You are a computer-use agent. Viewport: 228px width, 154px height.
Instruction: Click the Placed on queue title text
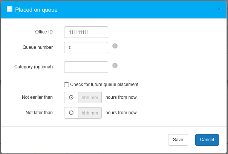pyautogui.click(x=36, y=10)
